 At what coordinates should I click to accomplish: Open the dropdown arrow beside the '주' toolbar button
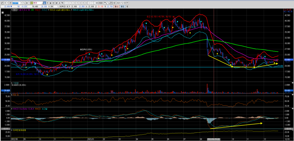click(8, 3)
